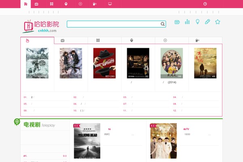Click the magnifier search icon
The image size is (243, 162).
pos(162,24)
